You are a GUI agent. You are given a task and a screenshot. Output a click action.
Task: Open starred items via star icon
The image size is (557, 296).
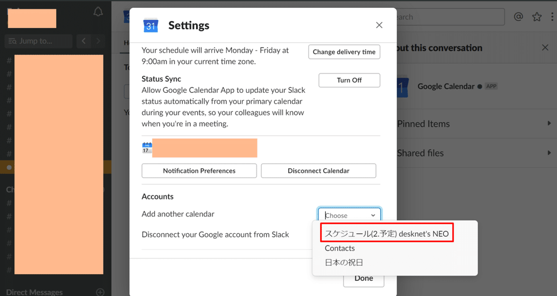pyautogui.click(x=537, y=17)
